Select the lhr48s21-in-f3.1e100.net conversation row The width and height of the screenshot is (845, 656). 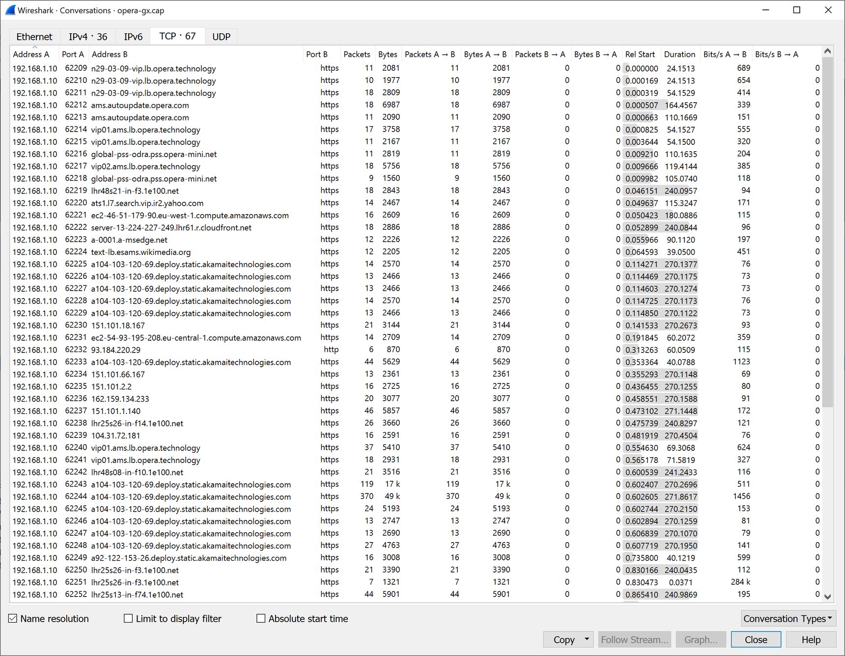pyautogui.click(x=416, y=191)
